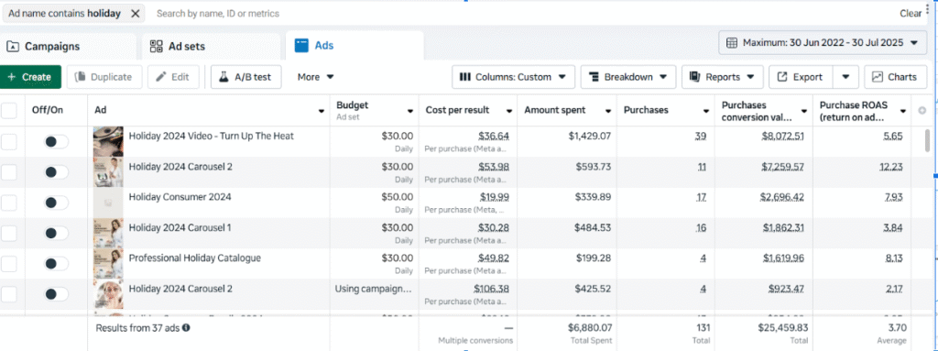Click the Edit button

pyautogui.click(x=173, y=77)
